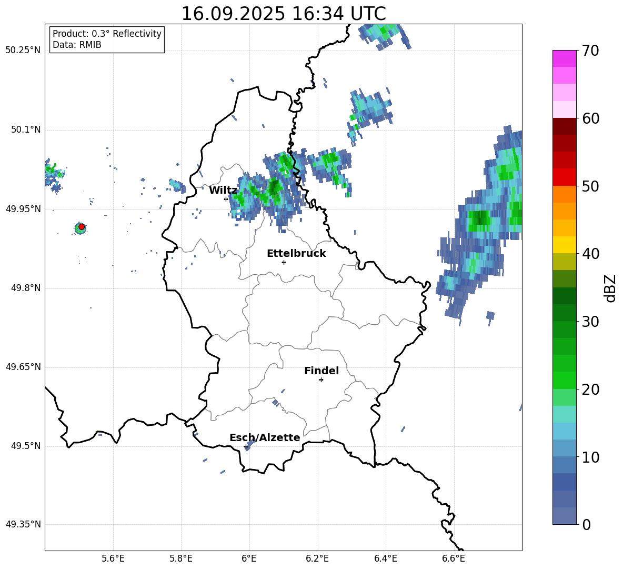This screenshot has width=623, height=569.
Task: Click the 'Product: 0.3° Reflectivity' text
Action: (x=107, y=34)
